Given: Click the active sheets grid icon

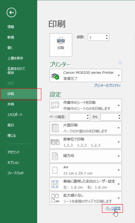Looking at the screenshot, I should 55,105.
